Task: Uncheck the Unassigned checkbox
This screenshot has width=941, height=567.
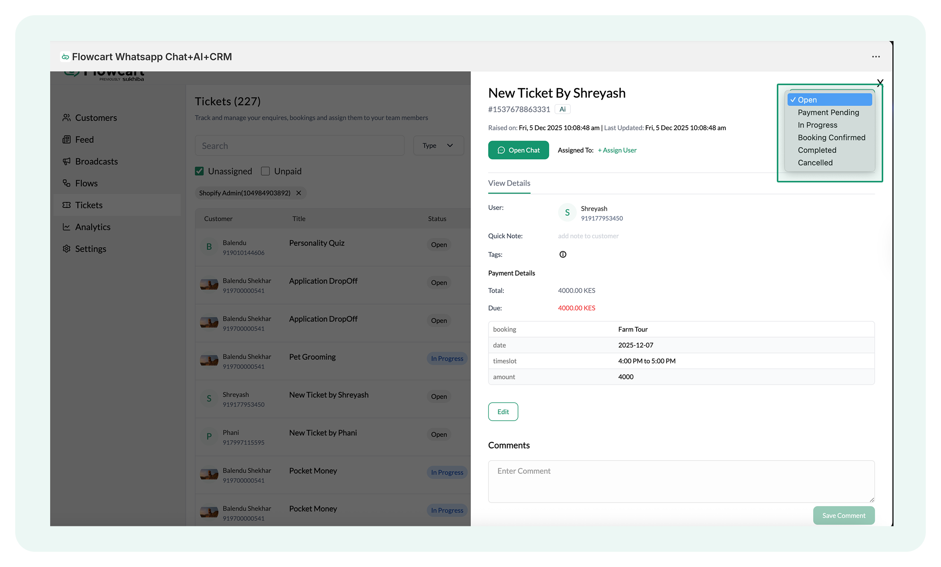Action: [x=200, y=171]
